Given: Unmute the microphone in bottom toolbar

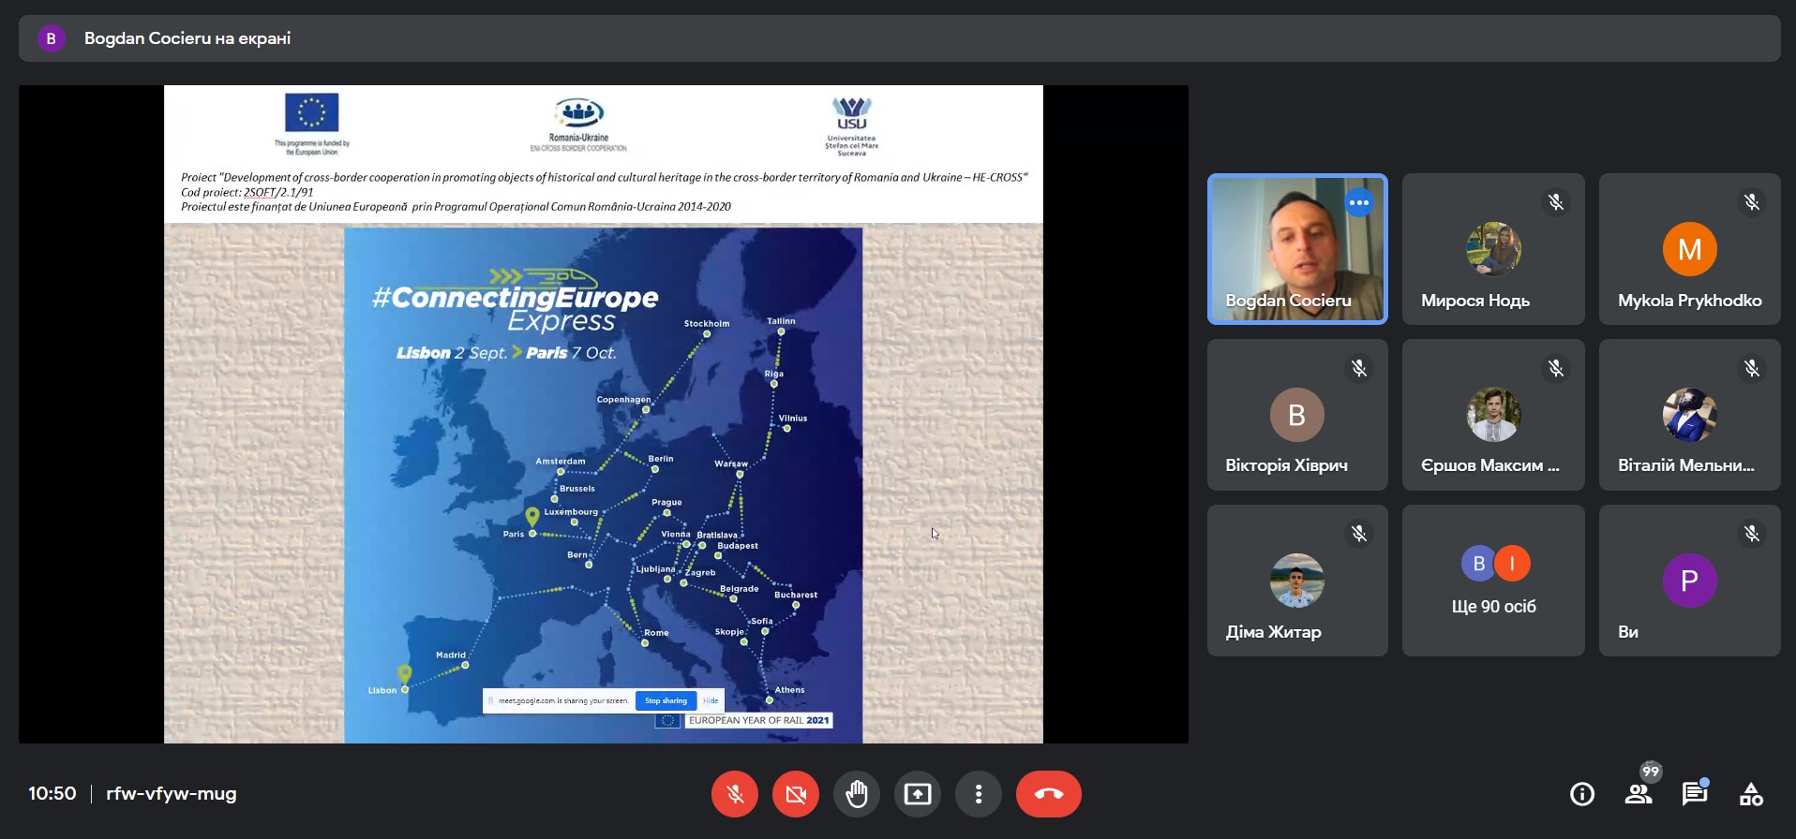Looking at the screenshot, I should (735, 794).
